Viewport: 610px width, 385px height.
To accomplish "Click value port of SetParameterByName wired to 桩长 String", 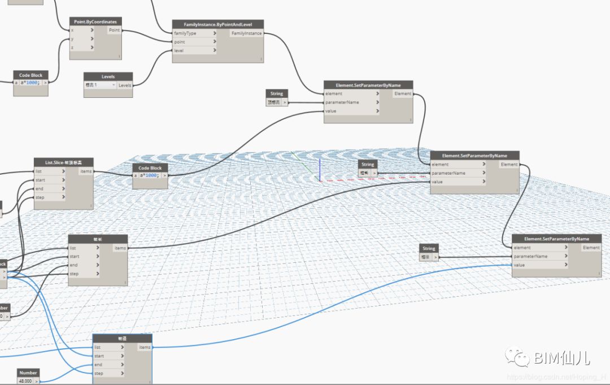I will [x=458, y=181].
